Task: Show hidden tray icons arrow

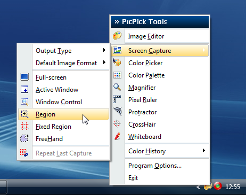Action: click(199, 187)
